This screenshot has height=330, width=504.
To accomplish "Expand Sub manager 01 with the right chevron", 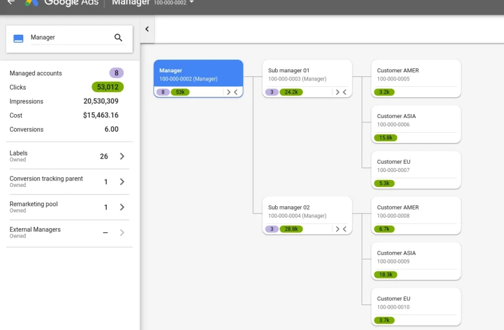I will click(x=337, y=92).
